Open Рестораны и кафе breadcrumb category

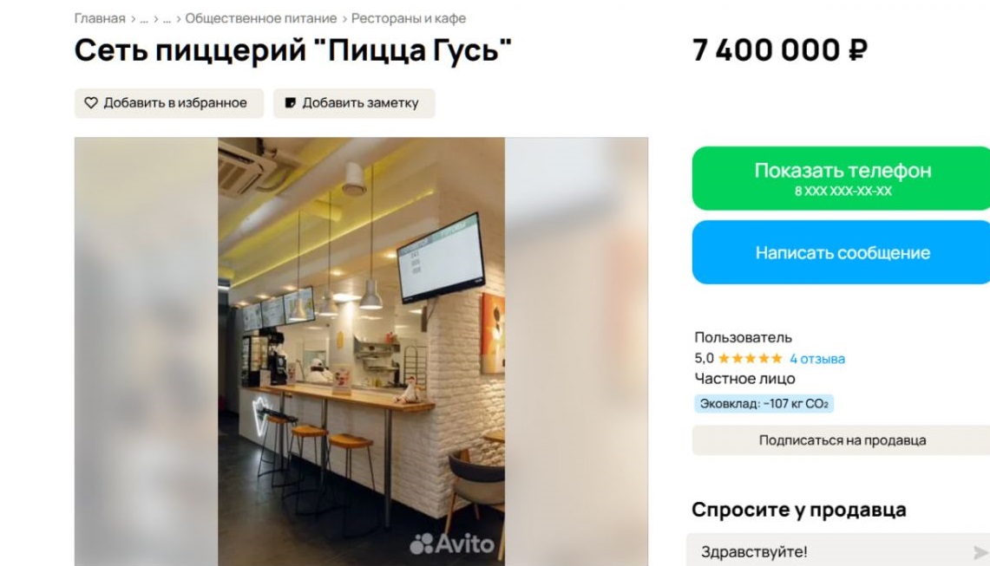(409, 18)
